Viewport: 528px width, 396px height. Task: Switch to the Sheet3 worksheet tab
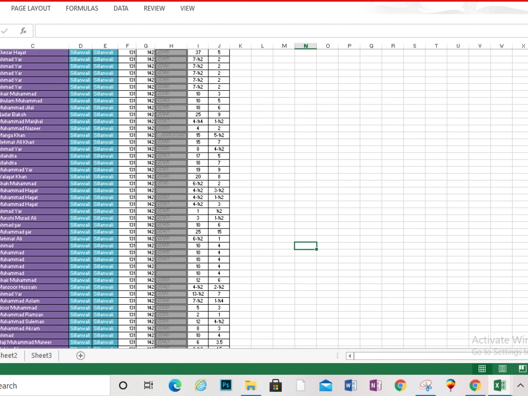[41, 355]
